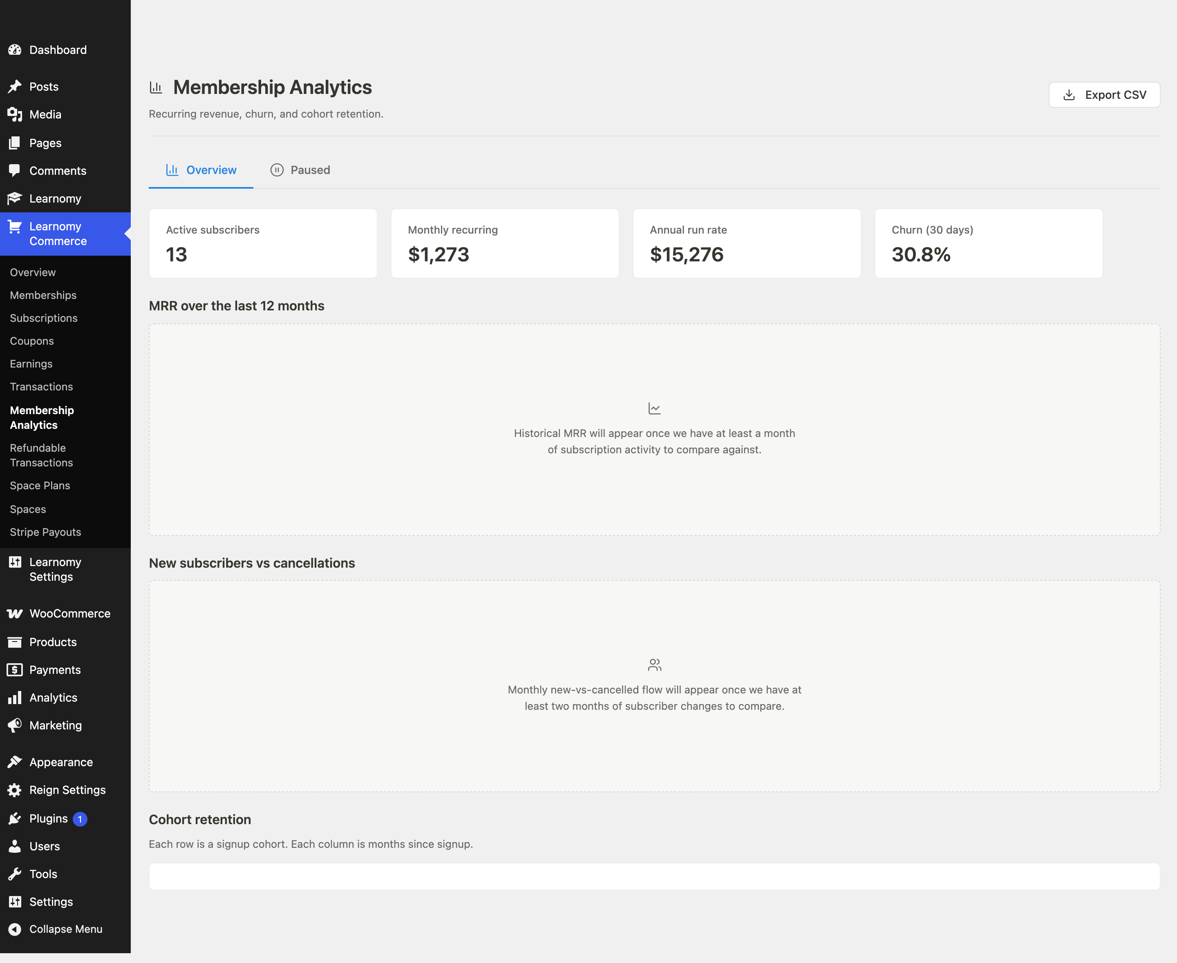Click the Media library icon
This screenshot has width=1177, height=963.
pyautogui.click(x=15, y=114)
